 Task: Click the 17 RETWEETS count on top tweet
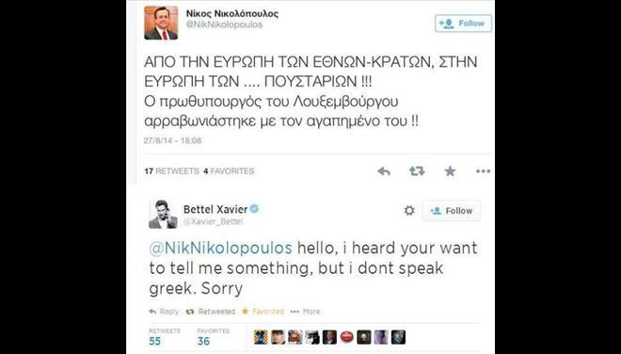coord(171,171)
